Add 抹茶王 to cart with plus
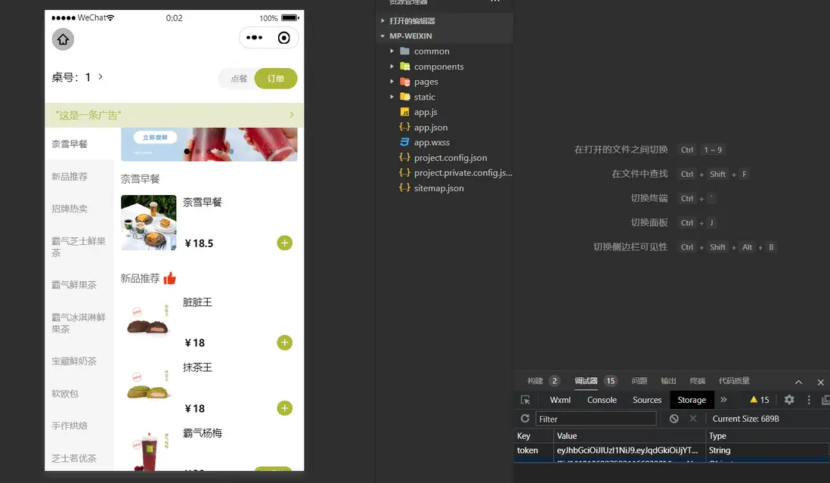Screen dimensions: 830x483 pos(285,408)
